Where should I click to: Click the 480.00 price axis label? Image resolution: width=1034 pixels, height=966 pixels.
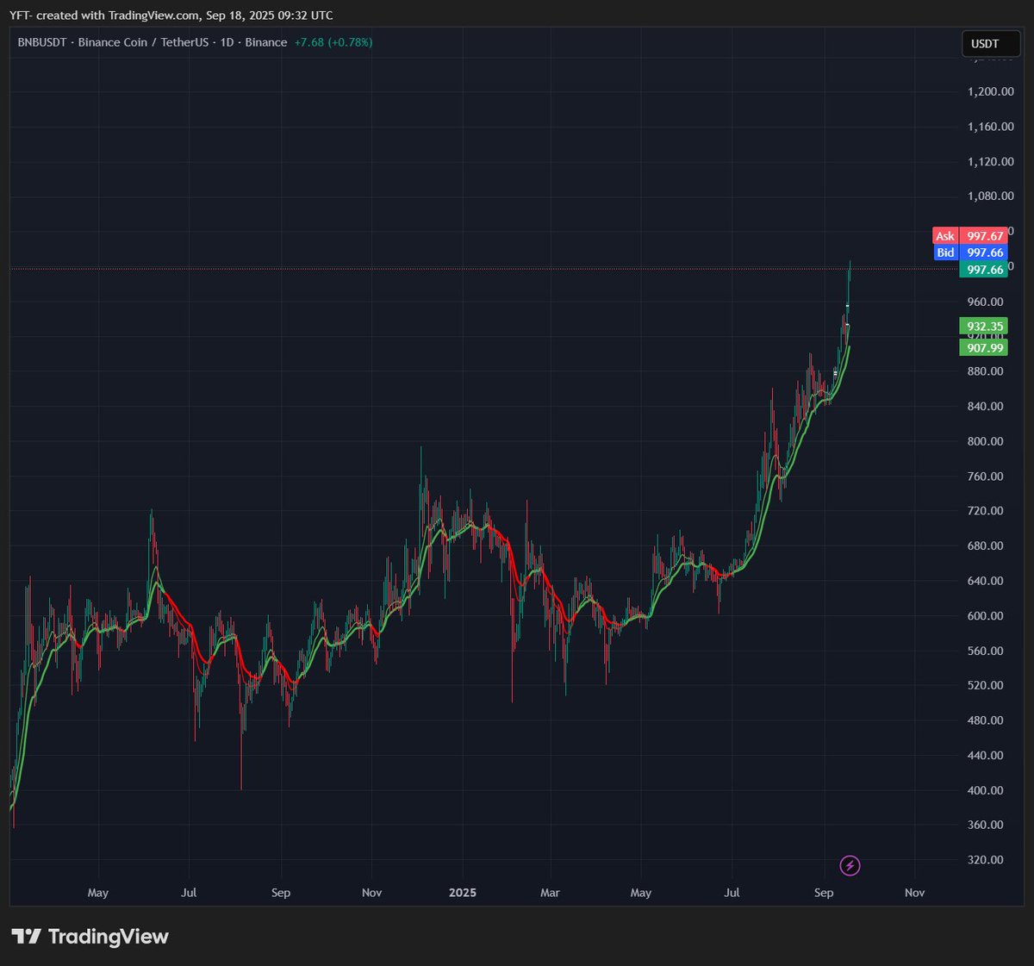point(985,720)
